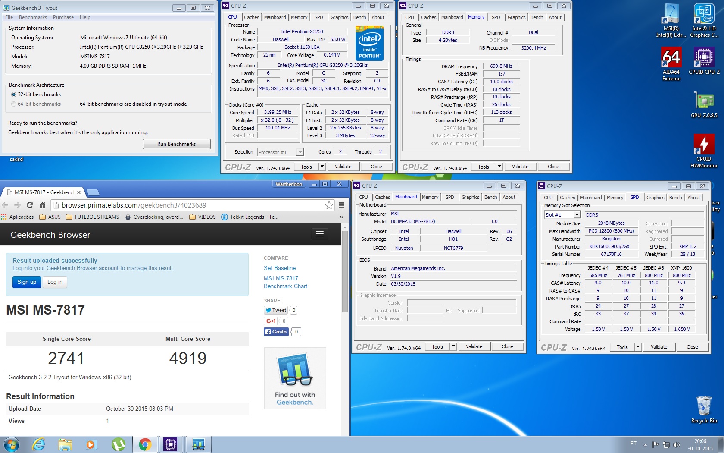The height and width of the screenshot is (453, 724).
Task: Launch AIDA64 Extreme desktop icon
Action: point(671,64)
